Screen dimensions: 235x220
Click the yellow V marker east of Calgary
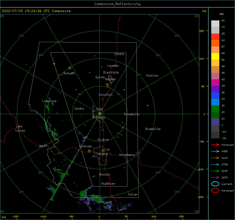point(108,150)
